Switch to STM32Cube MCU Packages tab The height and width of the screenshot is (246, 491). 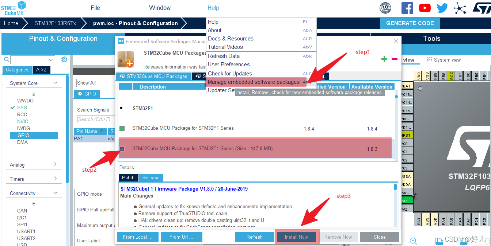click(153, 76)
